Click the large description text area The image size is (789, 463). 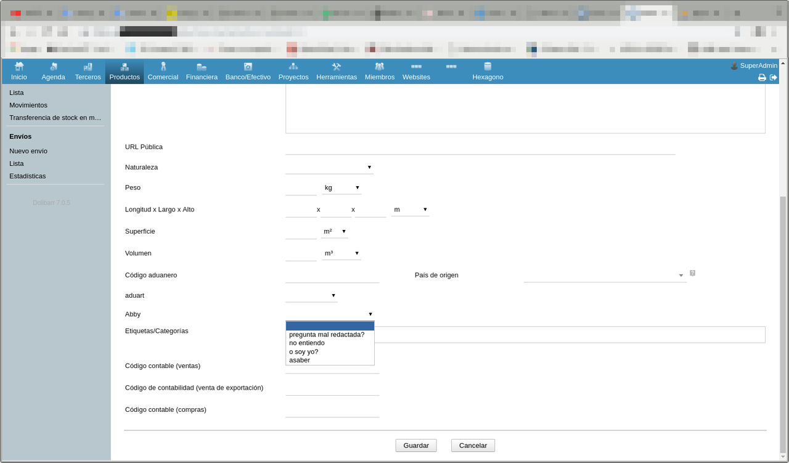coord(525,109)
